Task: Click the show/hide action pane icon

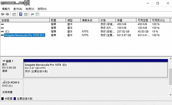Action: [x=26, y=14]
